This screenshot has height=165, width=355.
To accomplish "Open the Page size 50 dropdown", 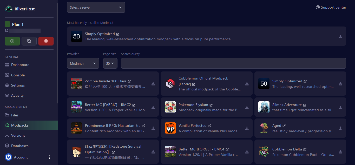I will point(110,63).
